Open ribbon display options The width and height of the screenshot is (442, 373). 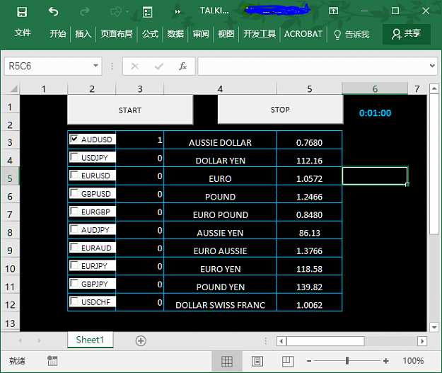333,11
